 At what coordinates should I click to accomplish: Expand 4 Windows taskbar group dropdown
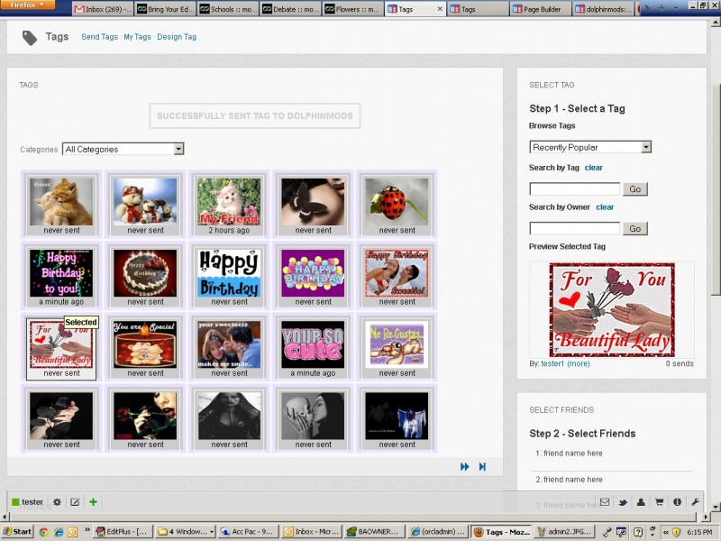tap(212, 532)
